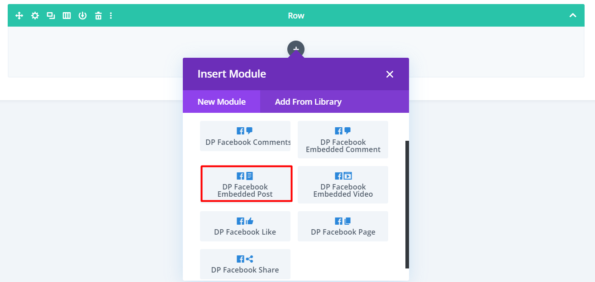Choose the DP Facebook Page module
Viewport: 595px width, 282px height.
point(343,226)
